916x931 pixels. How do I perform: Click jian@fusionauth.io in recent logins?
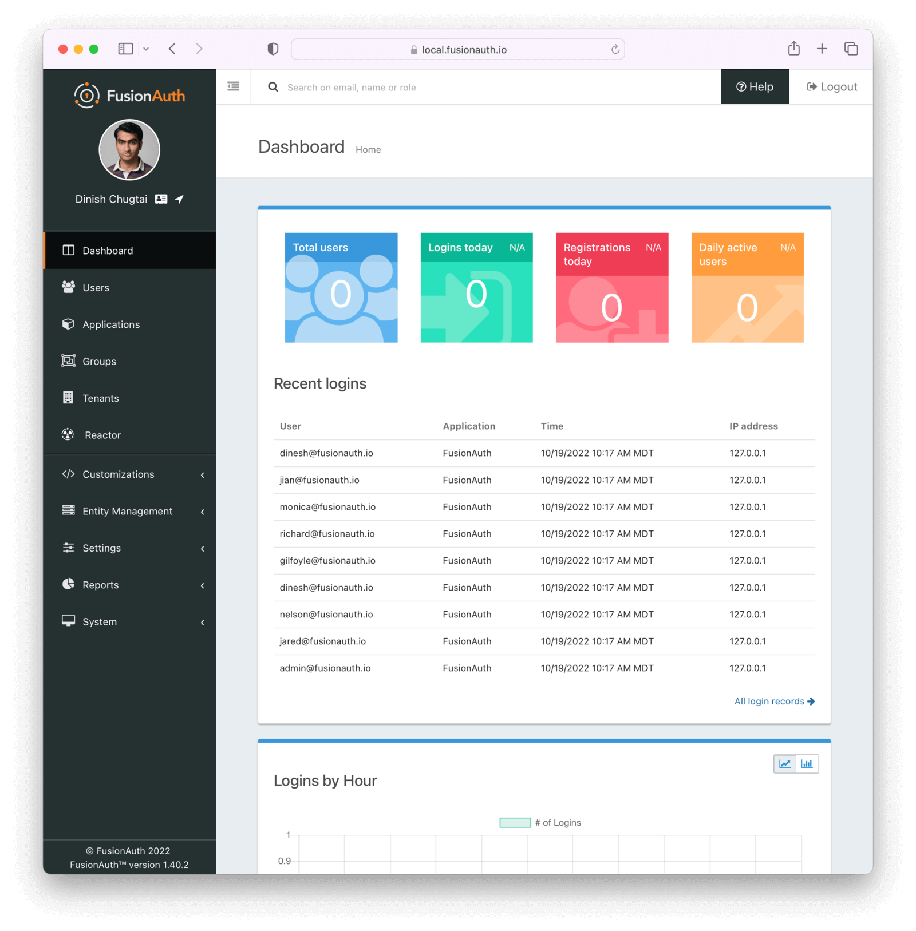[x=319, y=480]
